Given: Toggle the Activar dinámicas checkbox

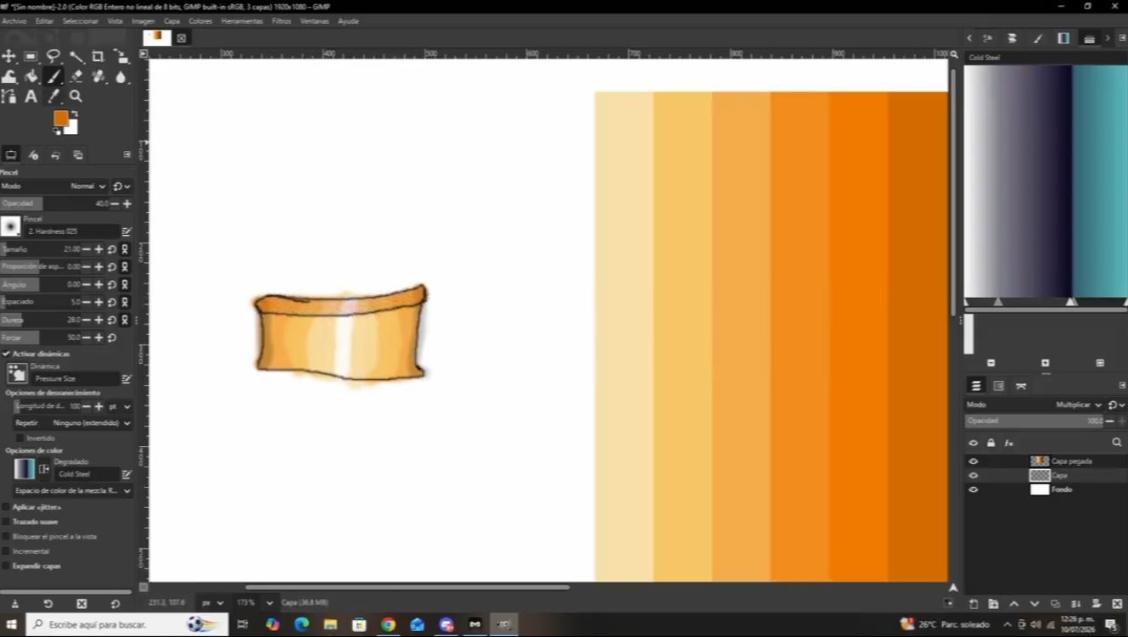Looking at the screenshot, I should point(6,354).
